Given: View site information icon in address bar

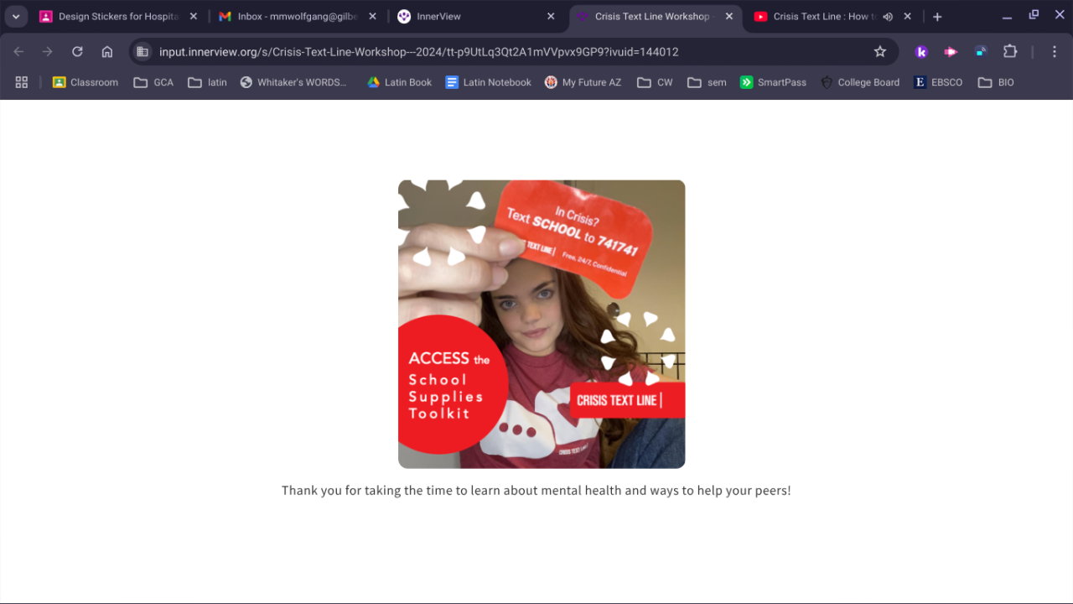Looking at the screenshot, I should [x=143, y=52].
